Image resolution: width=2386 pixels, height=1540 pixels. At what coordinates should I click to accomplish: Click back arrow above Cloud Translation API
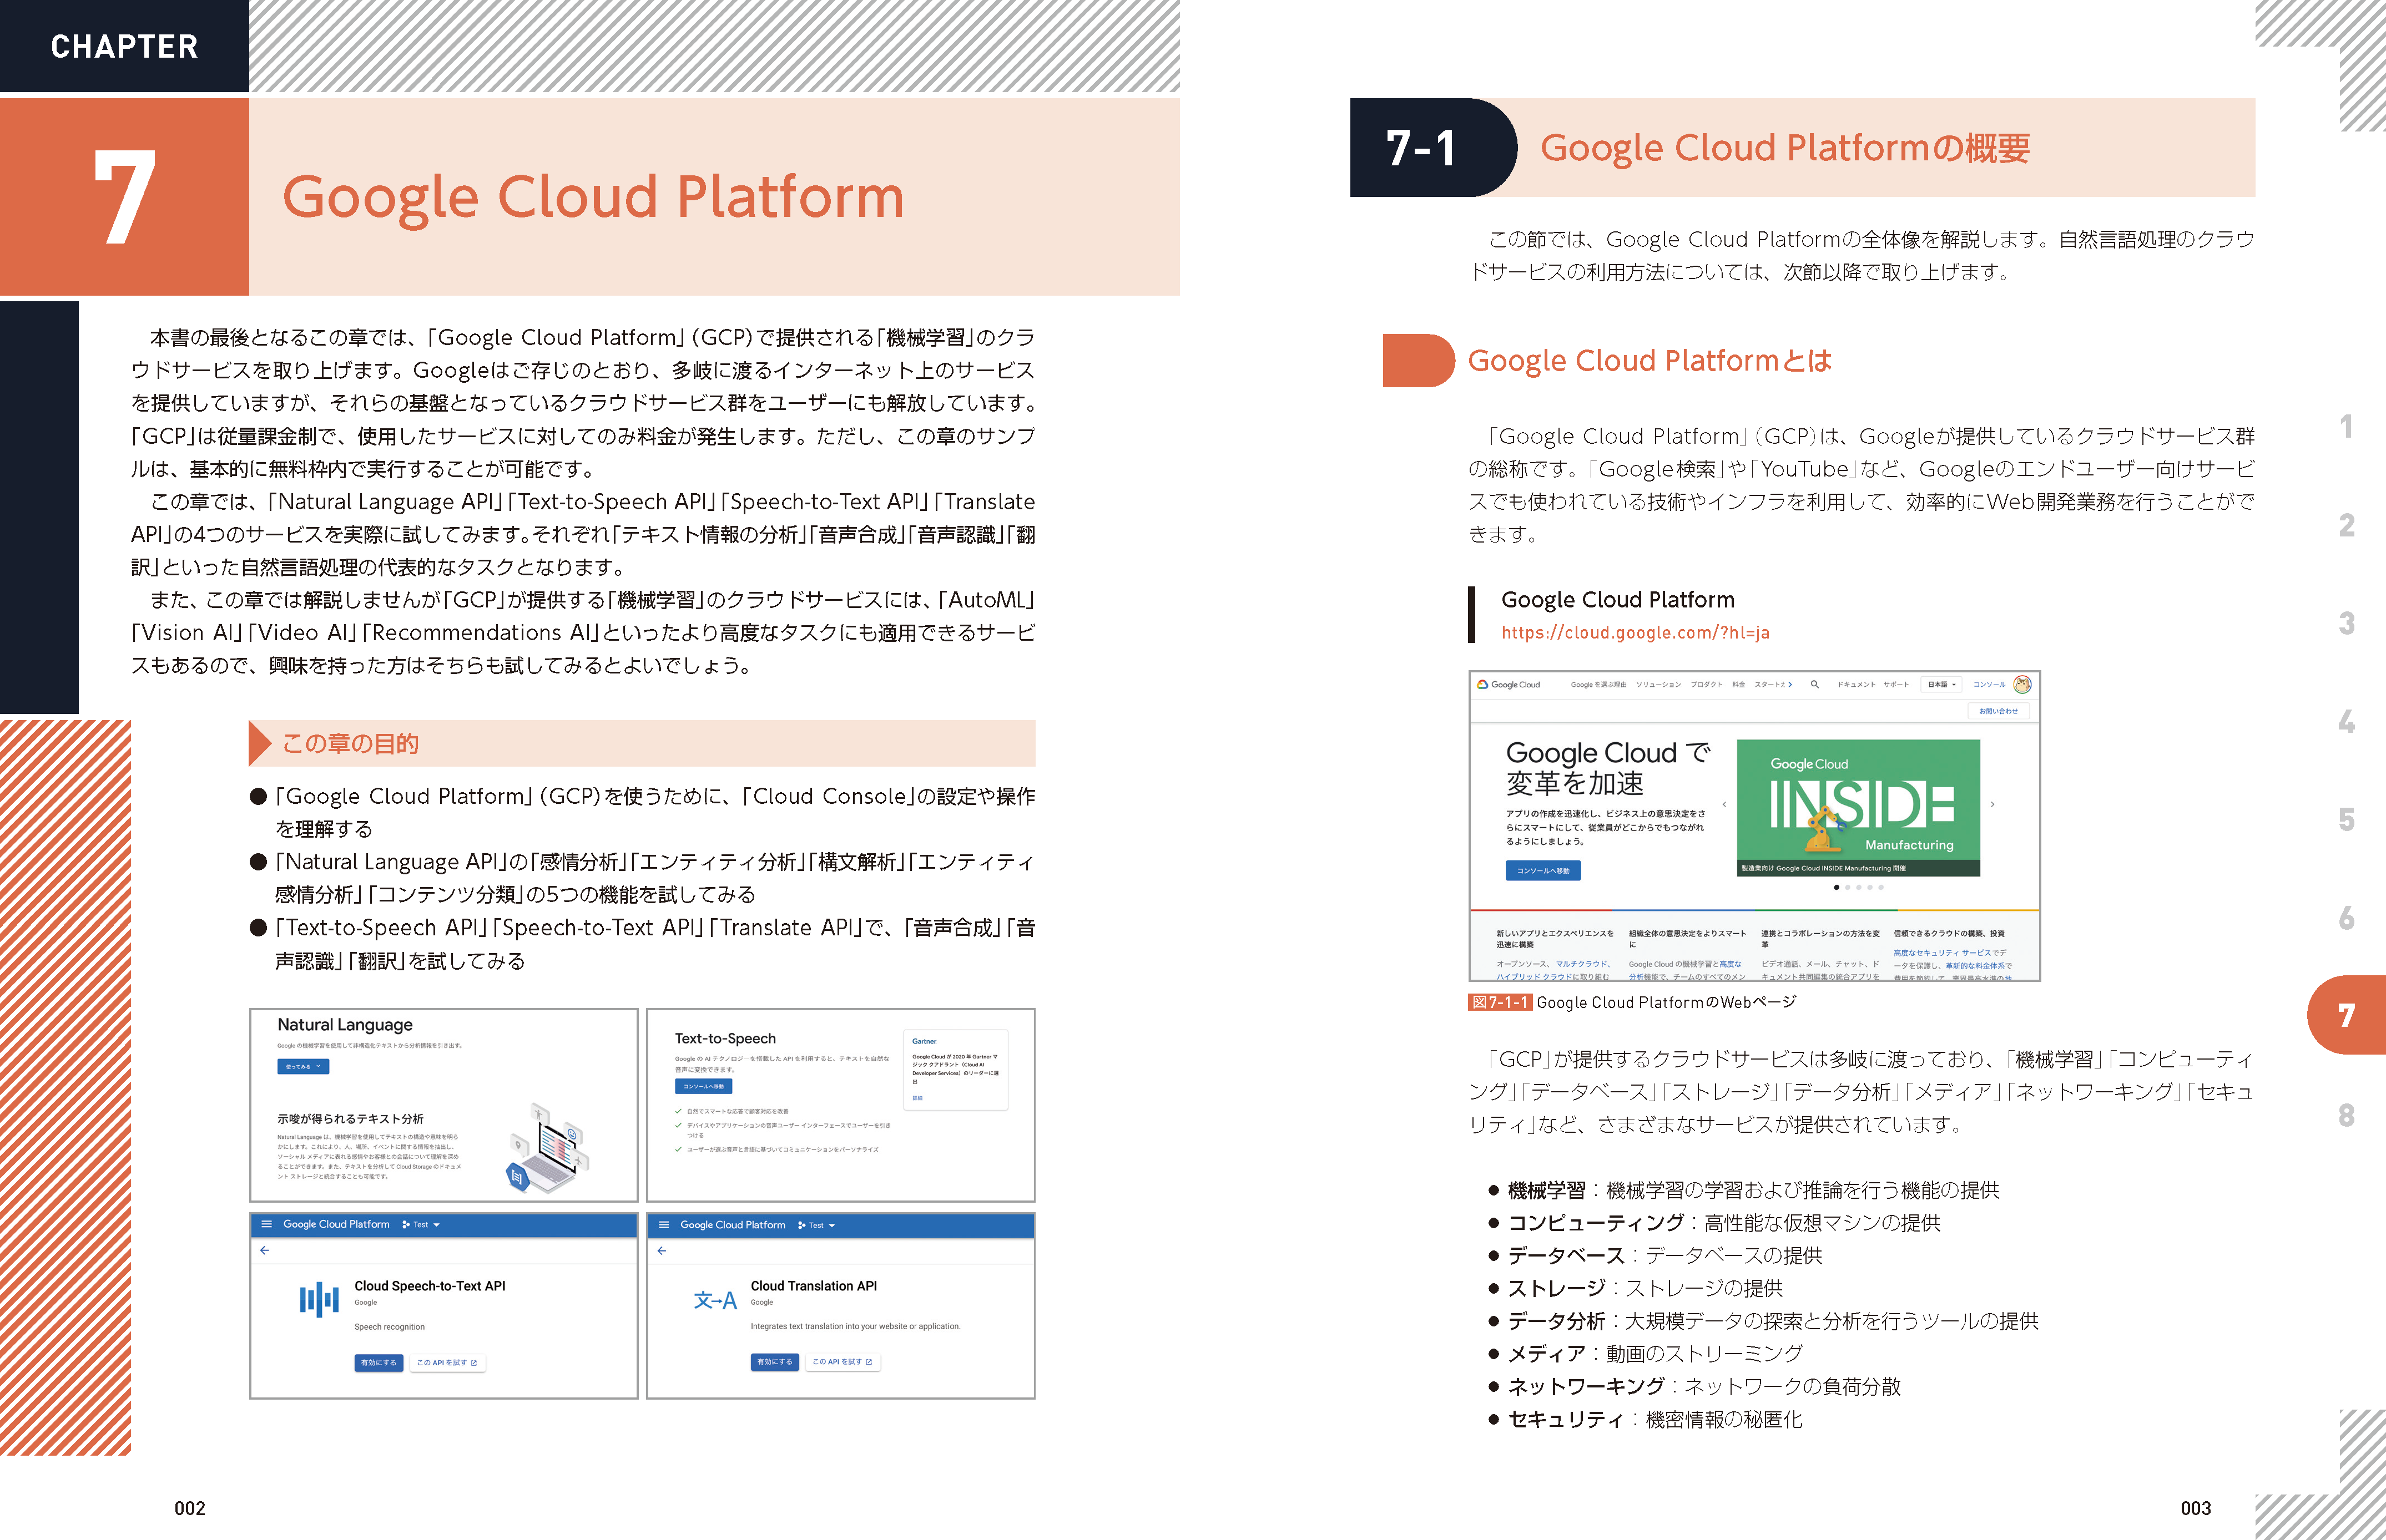coord(661,1251)
